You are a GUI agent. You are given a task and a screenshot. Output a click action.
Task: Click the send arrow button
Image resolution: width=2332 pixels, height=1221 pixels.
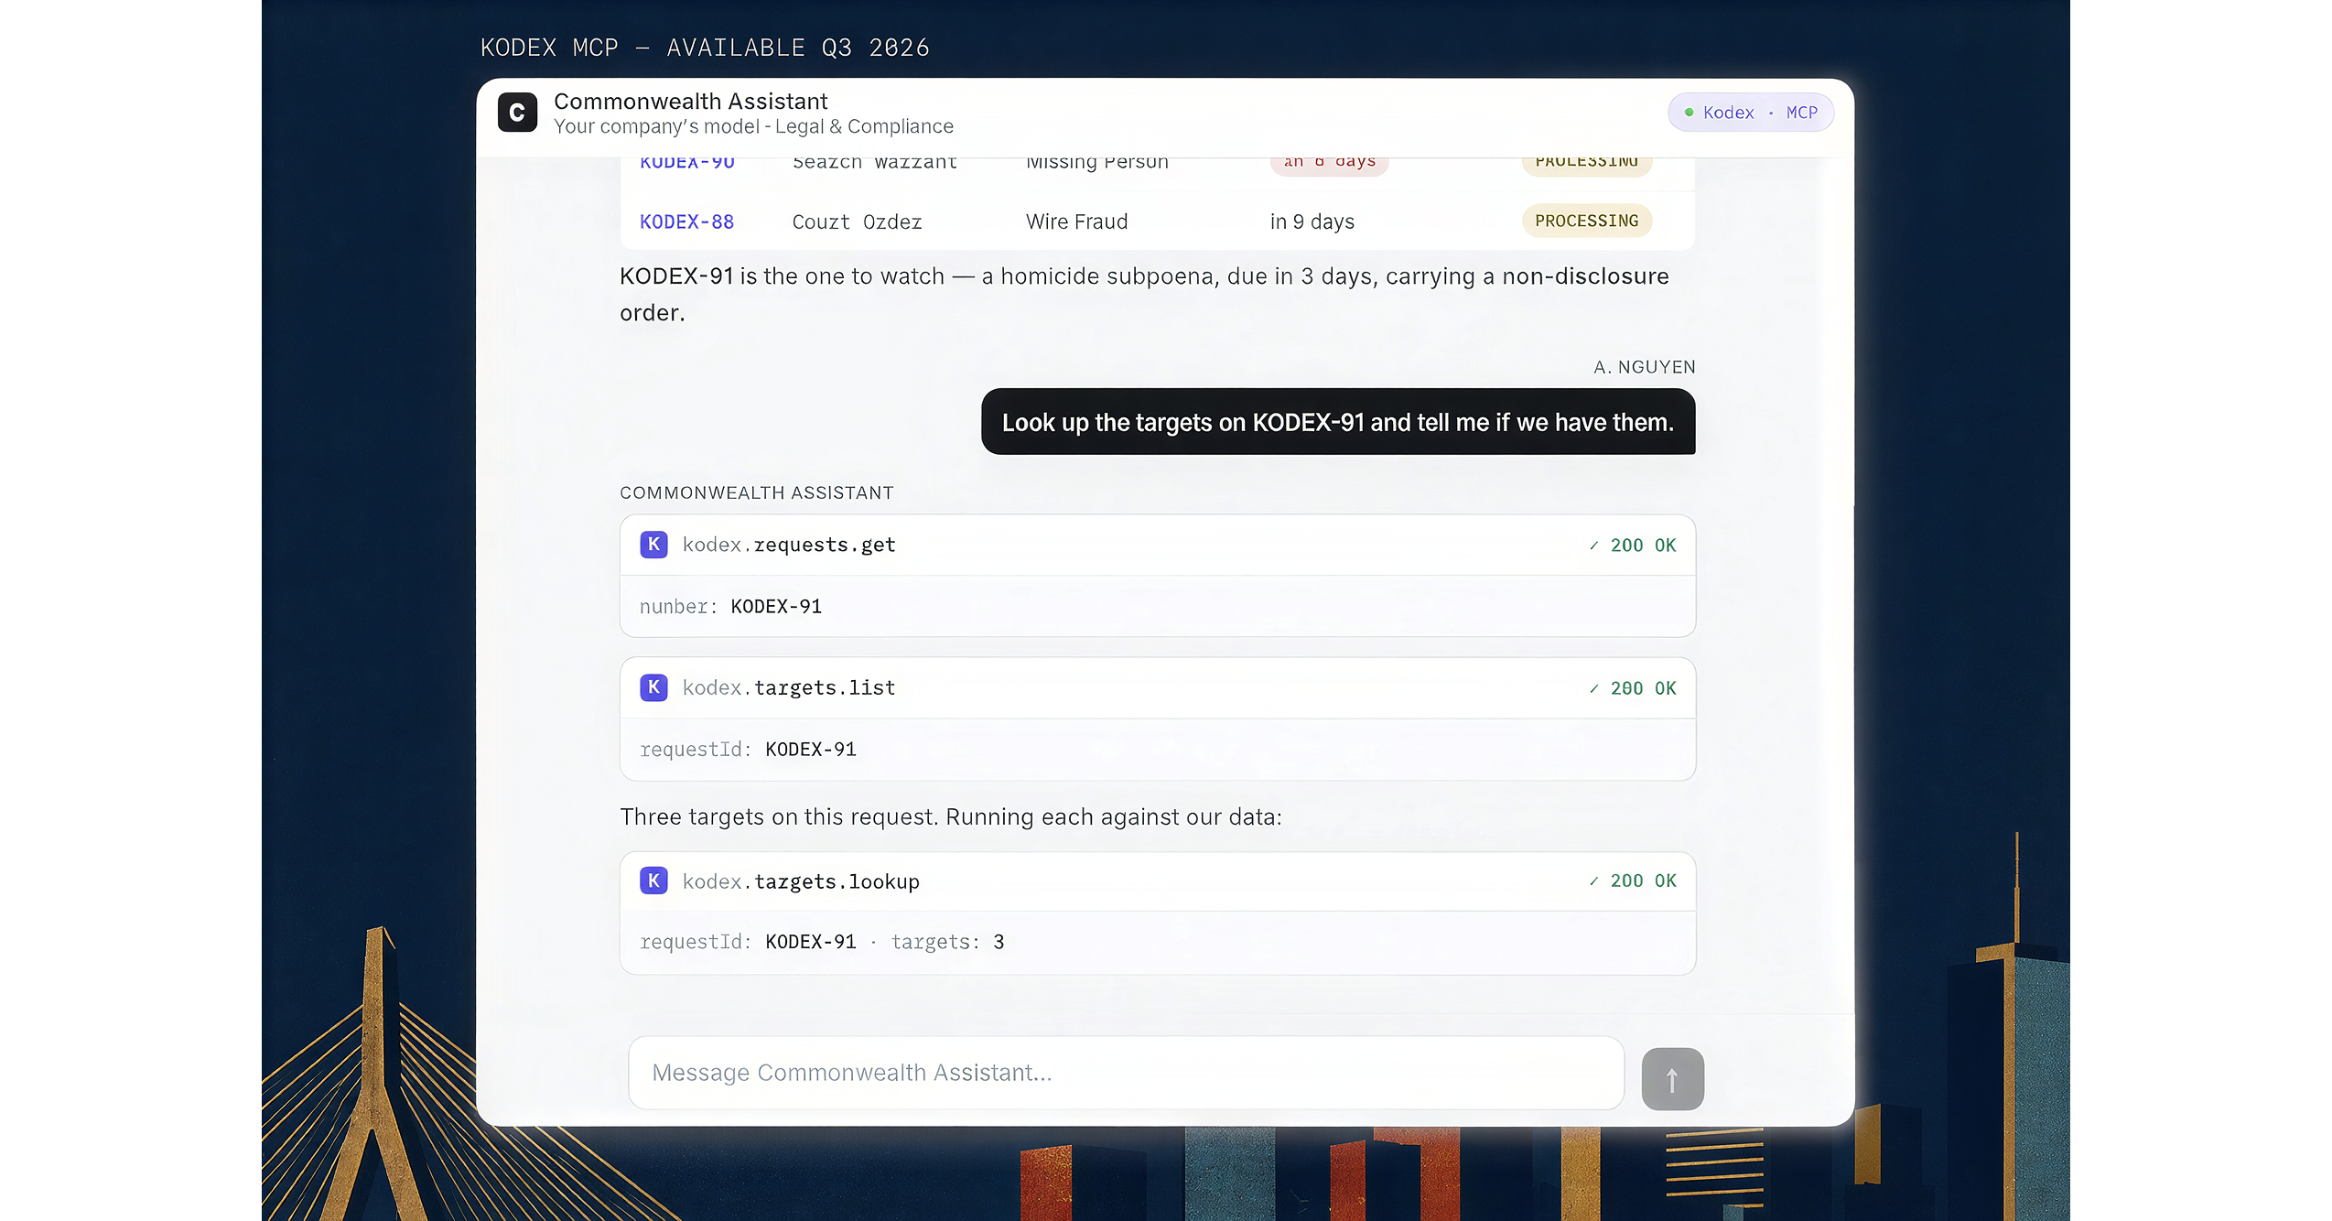pyautogui.click(x=1672, y=1079)
